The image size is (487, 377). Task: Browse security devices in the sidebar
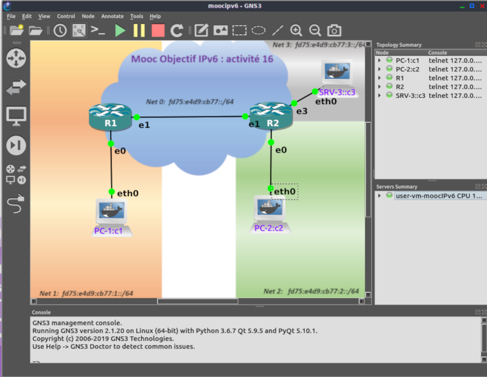pyautogui.click(x=16, y=145)
